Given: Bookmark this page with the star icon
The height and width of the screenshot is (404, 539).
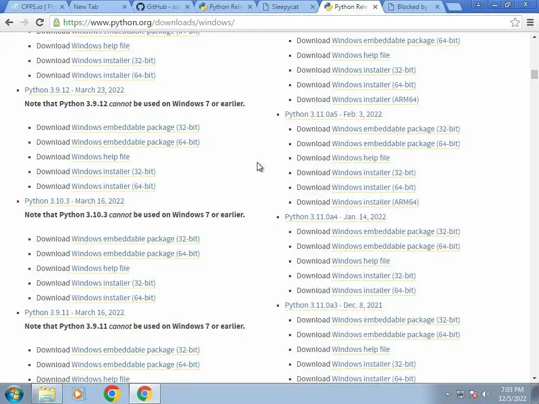Looking at the screenshot, I should point(515,22).
